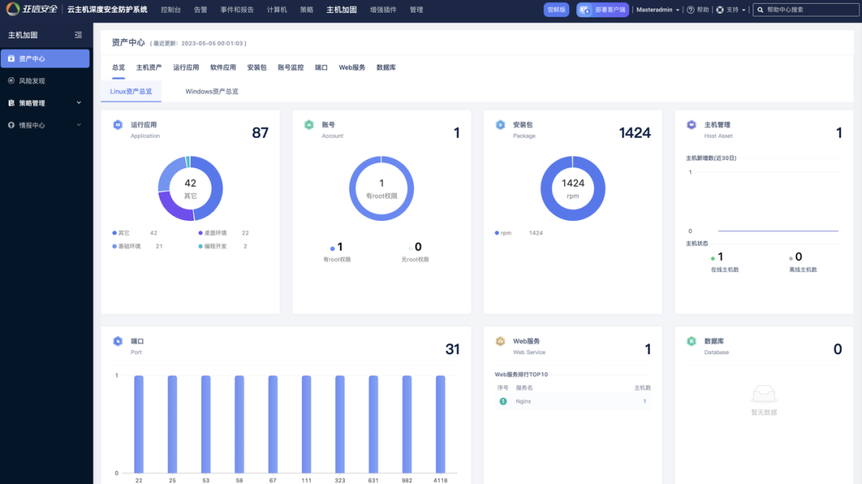Open the 支持 support dropdown
The image size is (862, 484).
[x=731, y=10]
